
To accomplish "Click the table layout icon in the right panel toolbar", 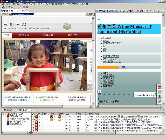I will coord(145,11).
